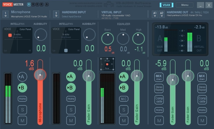
Task: Click the -5.9 dB bus A gain value
Action: pos(161,65)
